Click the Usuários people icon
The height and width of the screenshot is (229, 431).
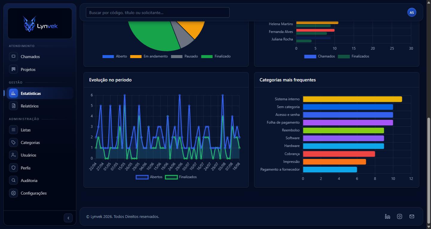click(x=13, y=155)
